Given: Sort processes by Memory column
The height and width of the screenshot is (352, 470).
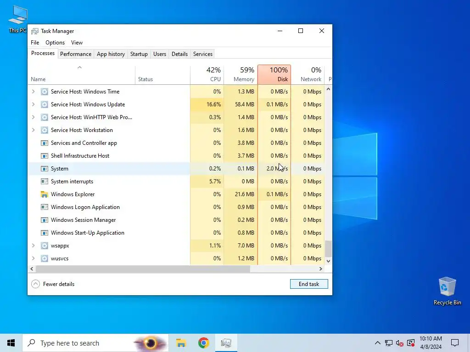Looking at the screenshot, I should [x=241, y=75].
